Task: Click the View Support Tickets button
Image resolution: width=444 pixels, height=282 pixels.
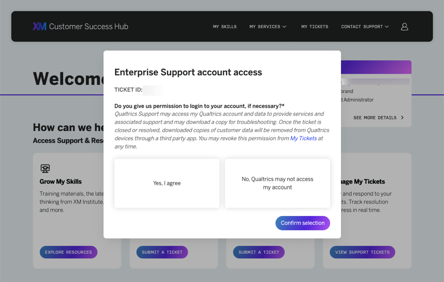Action: (x=363, y=252)
